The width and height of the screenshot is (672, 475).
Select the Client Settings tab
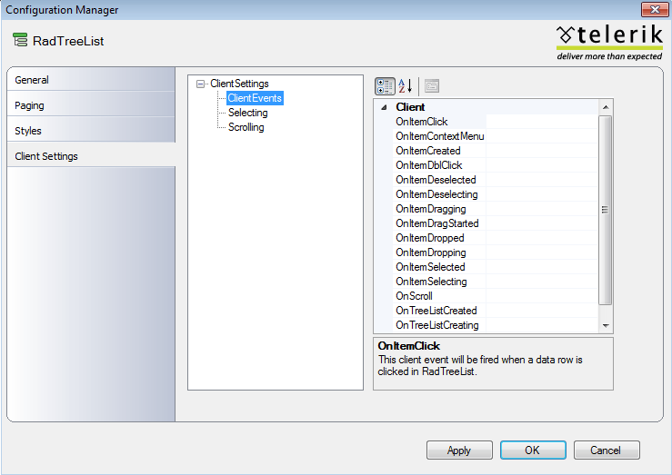(x=91, y=156)
